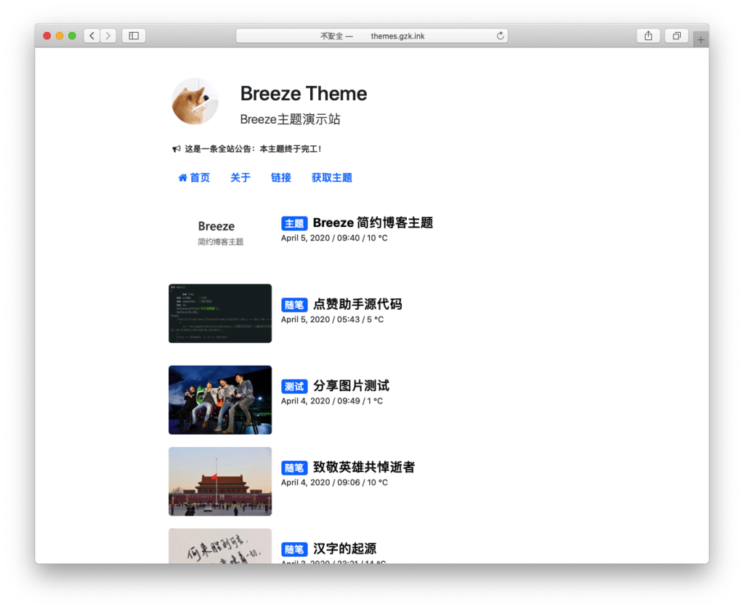Select the 主题 tag on the first post
This screenshot has width=744, height=610.
[294, 223]
